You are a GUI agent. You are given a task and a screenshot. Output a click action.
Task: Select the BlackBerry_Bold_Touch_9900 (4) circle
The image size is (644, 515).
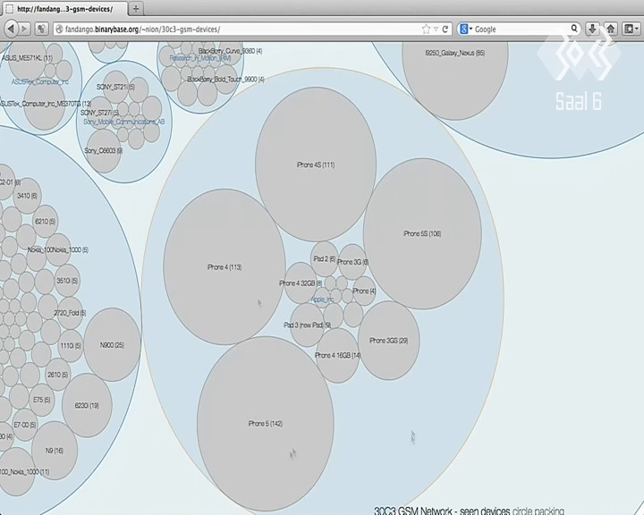click(x=226, y=79)
